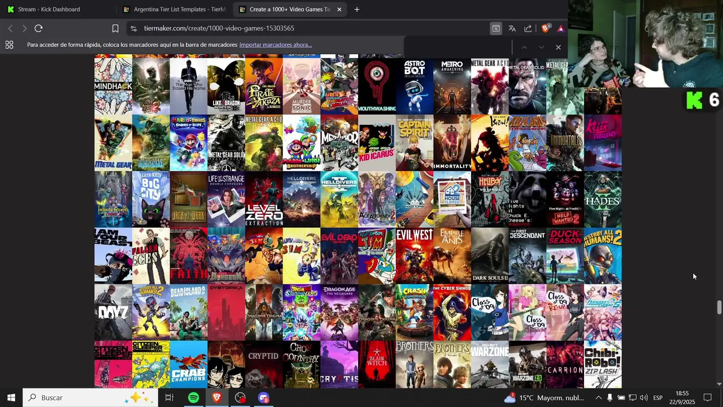The width and height of the screenshot is (723, 407).
Task: Select the Level Zero Extraction thumbnail
Action: pyautogui.click(x=264, y=200)
